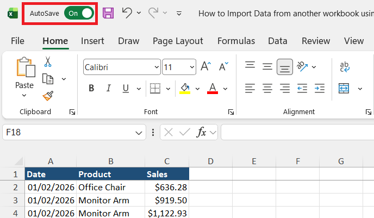Image resolution: width=374 pixels, height=218 pixels.
Task: Click the Insert Function fx icon
Action: [x=201, y=132]
